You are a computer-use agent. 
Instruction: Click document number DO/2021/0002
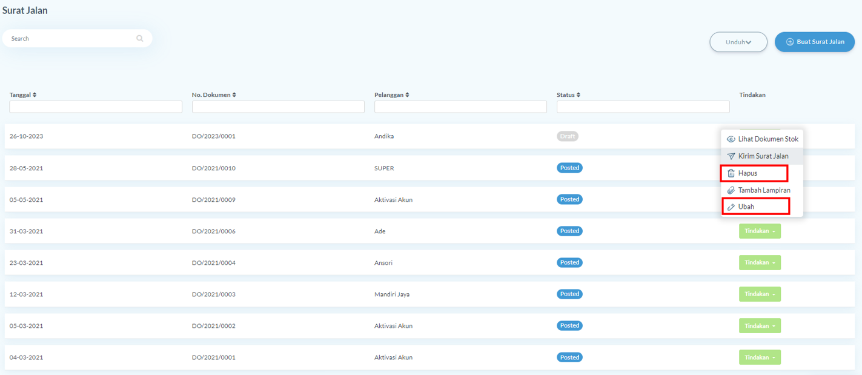[214, 326]
